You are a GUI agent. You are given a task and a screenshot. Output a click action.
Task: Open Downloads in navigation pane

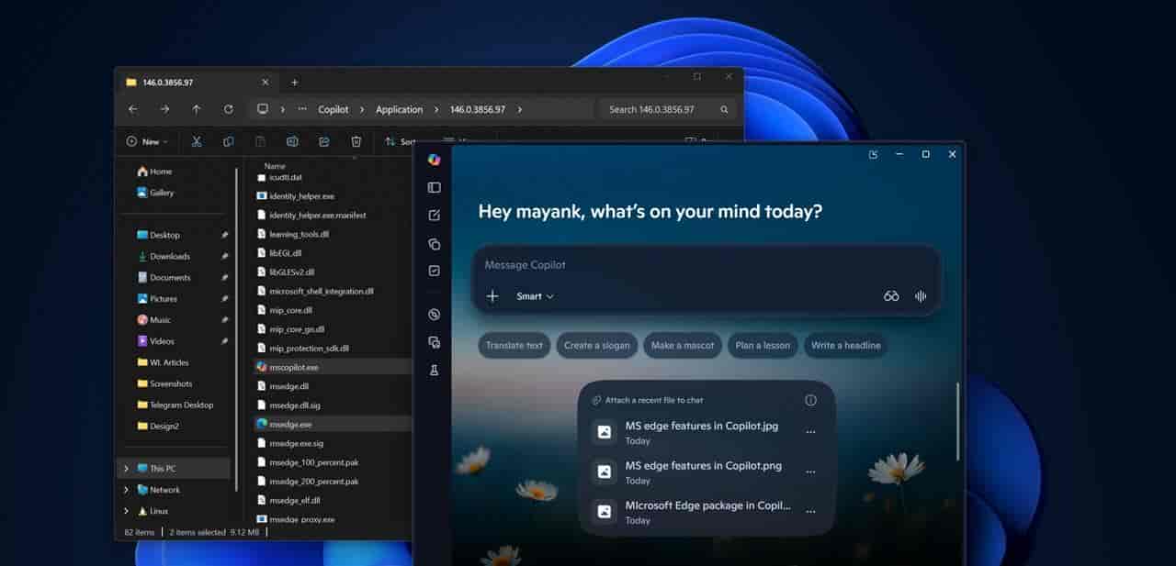pos(170,257)
